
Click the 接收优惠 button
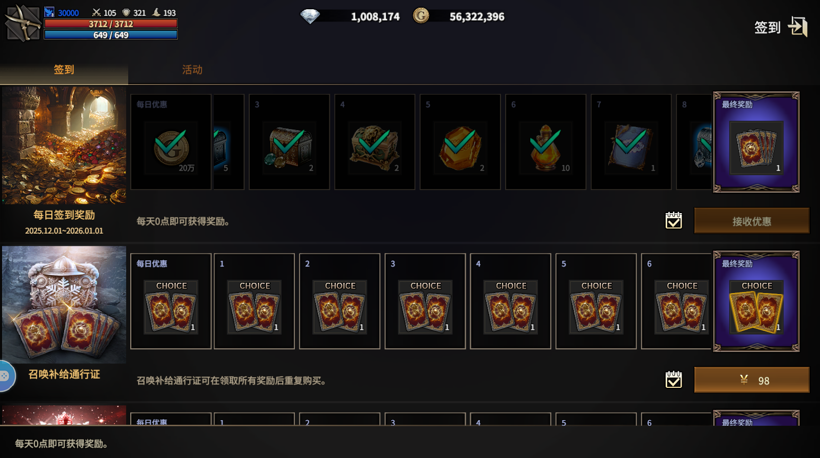point(752,221)
